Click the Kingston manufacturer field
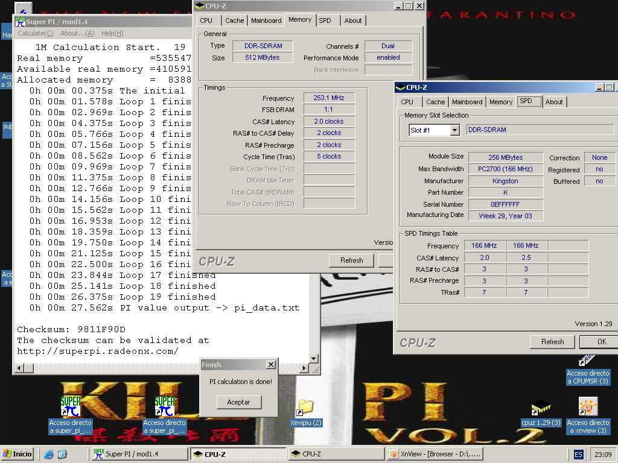Screen dimensions: 618x463 pyautogui.click(x=505, y=181)
